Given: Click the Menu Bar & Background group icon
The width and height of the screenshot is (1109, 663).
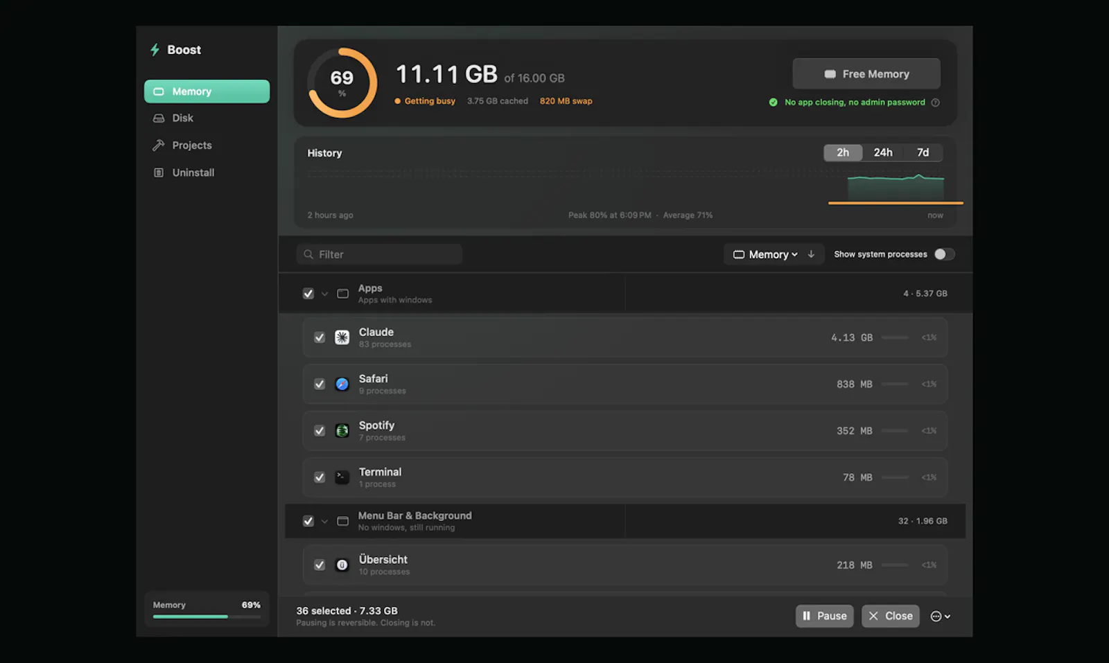Looking at the screenshot, I should [x=342, y=521].
